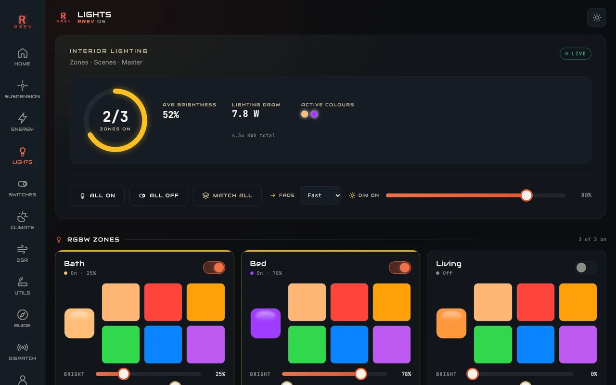Screen dimensions: 616x385
Task: Pick green swatch in Bath zone
Action: pyautogui.click(x=121, y=345)
